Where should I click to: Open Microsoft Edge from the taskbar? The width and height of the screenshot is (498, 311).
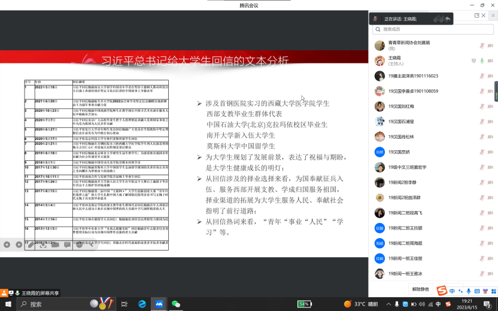click(142, 304)
